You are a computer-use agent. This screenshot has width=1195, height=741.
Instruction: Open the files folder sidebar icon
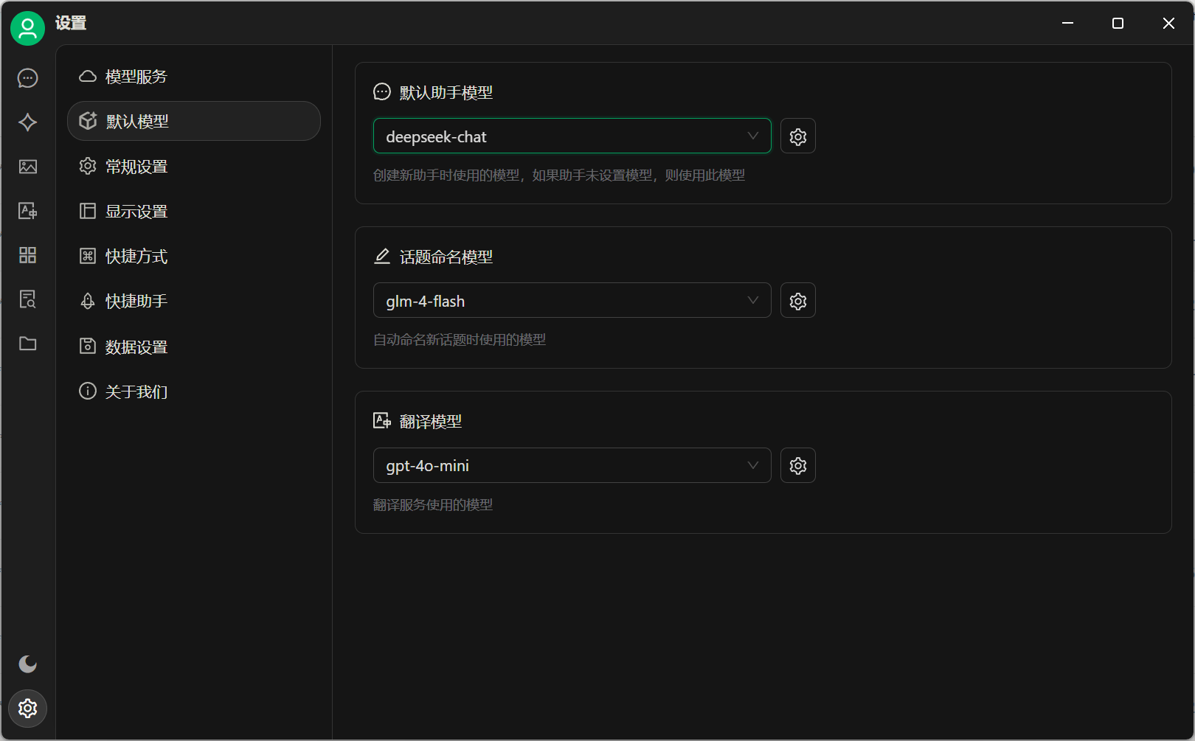tap(28, 344)
